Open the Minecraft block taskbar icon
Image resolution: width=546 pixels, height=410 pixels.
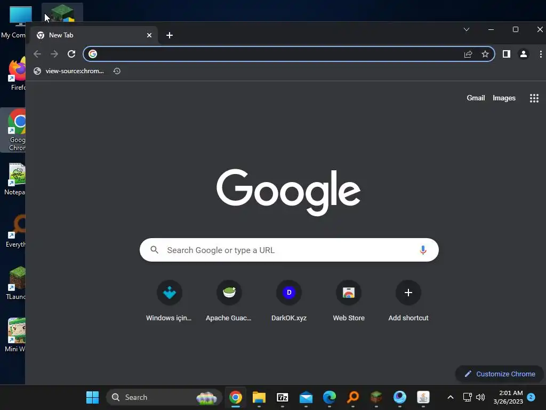(x=376, y=397)
